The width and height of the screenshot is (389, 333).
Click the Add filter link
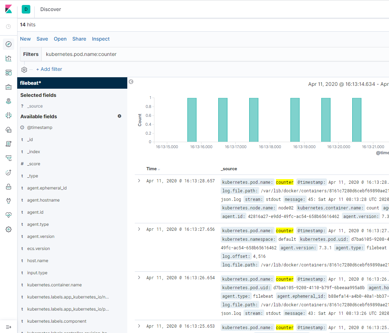(x=49, y=69)
